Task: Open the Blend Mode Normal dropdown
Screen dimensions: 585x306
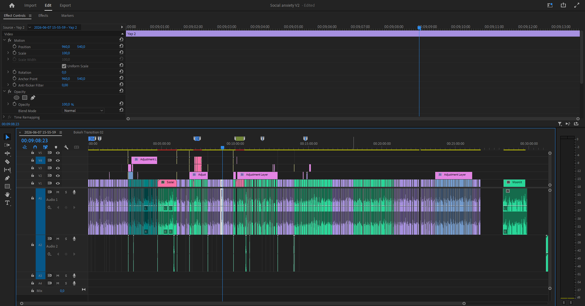Action: 83,111
